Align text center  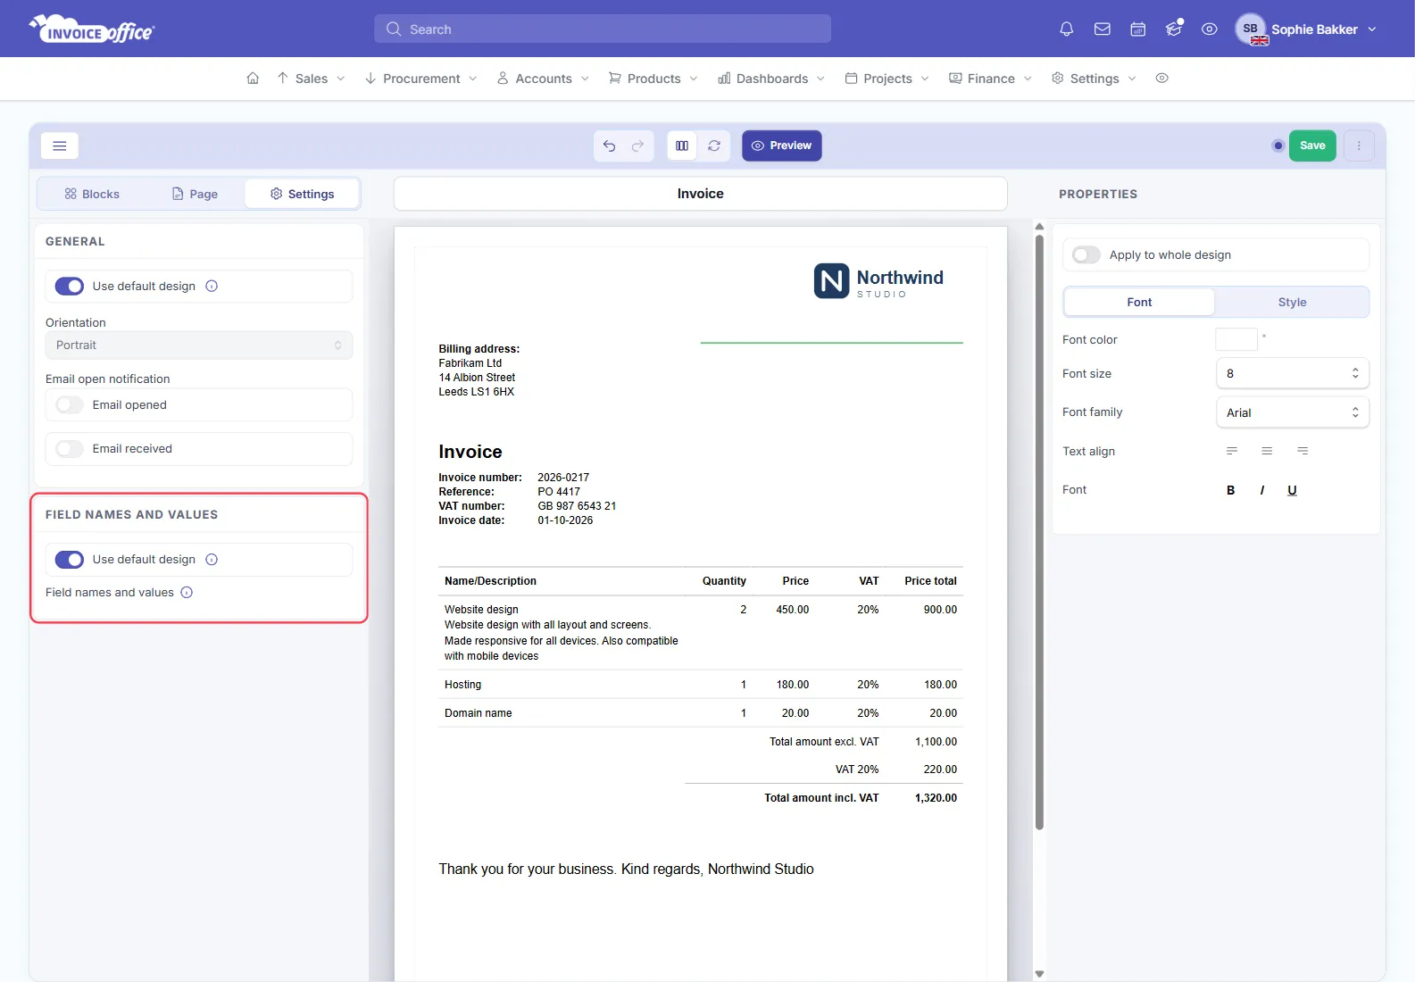[1267, 451]
